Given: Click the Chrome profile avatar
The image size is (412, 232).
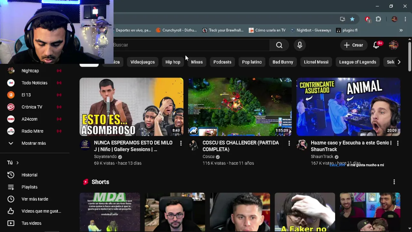Looking at the screenshot, I should click(394, 19).
